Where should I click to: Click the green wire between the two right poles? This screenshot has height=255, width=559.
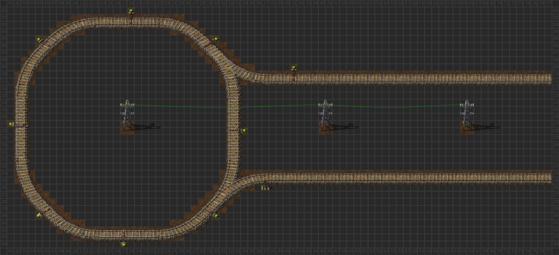[396, 106]
